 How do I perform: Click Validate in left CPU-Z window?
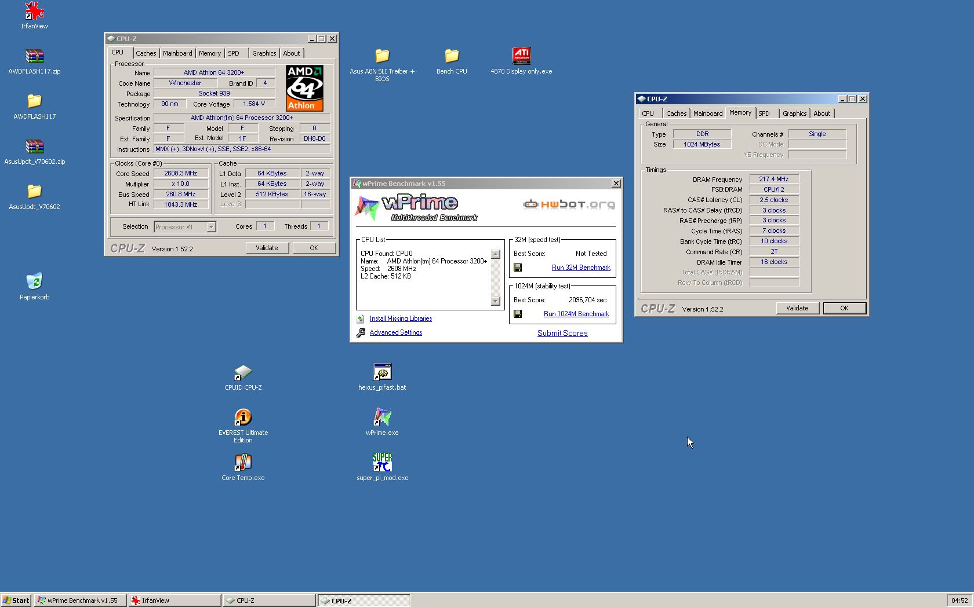click(267, 248)
